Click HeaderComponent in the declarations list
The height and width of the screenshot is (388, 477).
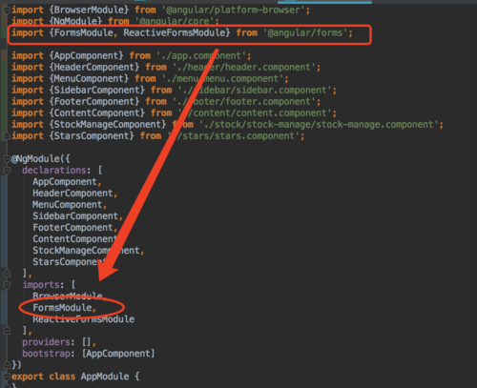coord(73,193)
